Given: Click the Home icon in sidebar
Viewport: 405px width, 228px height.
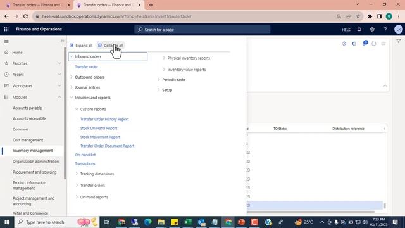Looking at the screenshot, I should (x=6, y=52).
